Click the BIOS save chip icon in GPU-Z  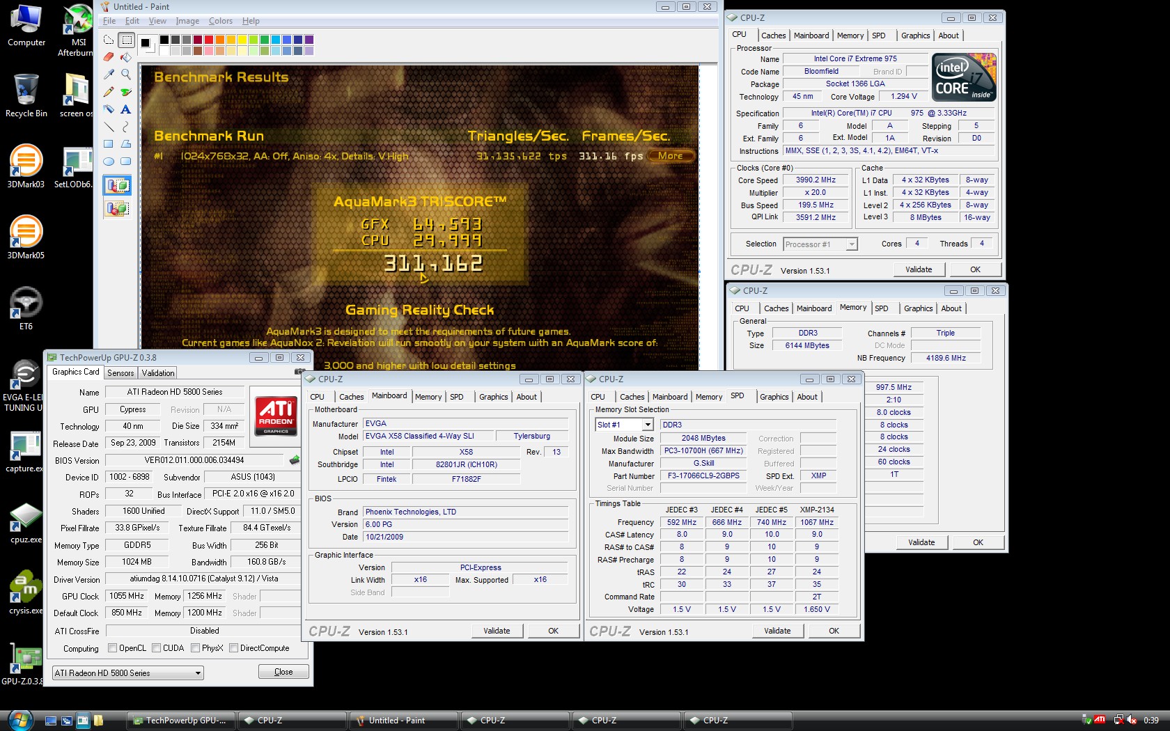click(295, 460)
